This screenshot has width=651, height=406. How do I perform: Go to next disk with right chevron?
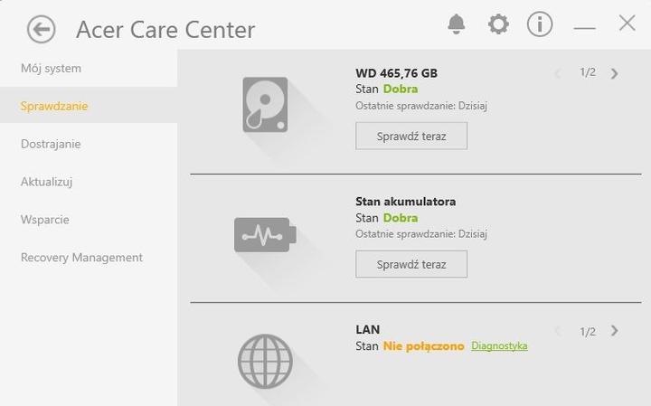point(615,73)
